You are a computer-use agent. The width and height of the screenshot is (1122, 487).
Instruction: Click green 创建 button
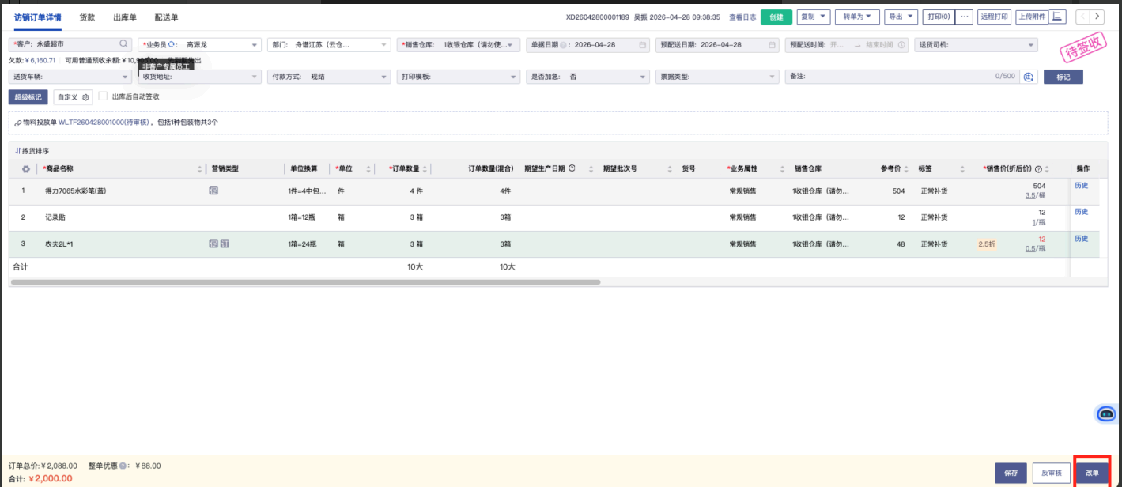tap(776, 17)
